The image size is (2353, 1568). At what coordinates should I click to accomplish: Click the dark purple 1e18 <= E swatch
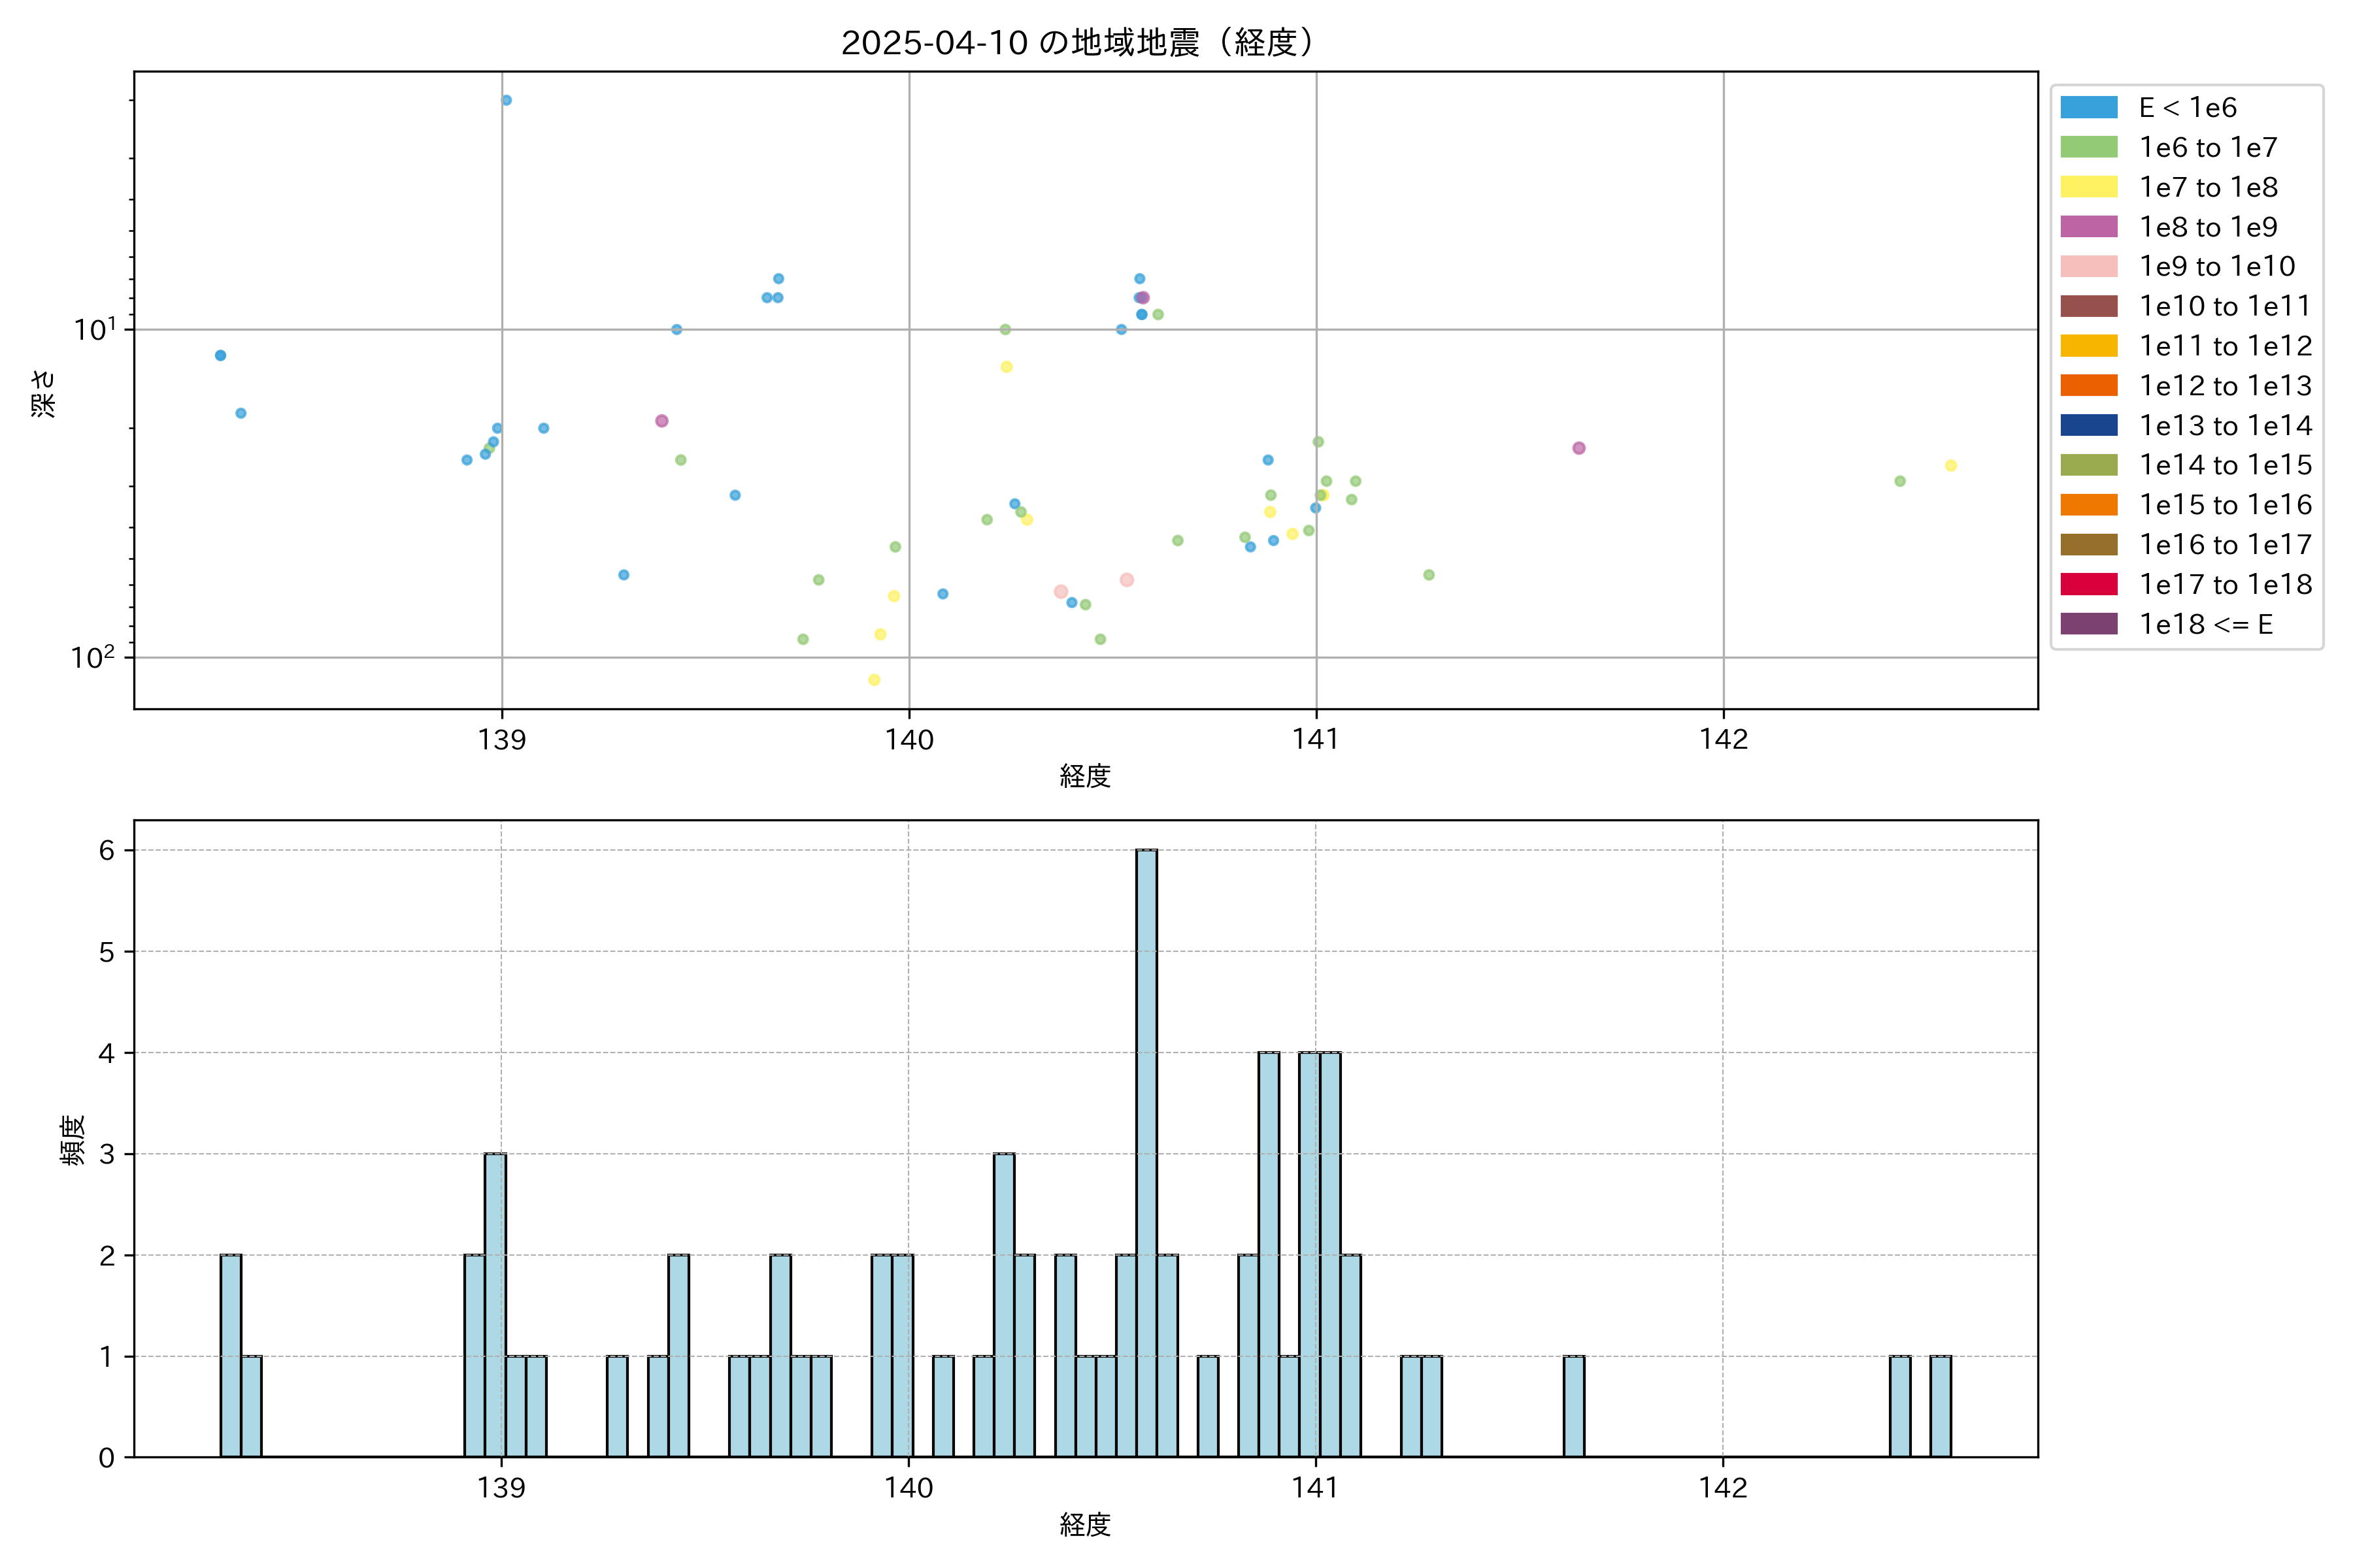[2089, 624]
